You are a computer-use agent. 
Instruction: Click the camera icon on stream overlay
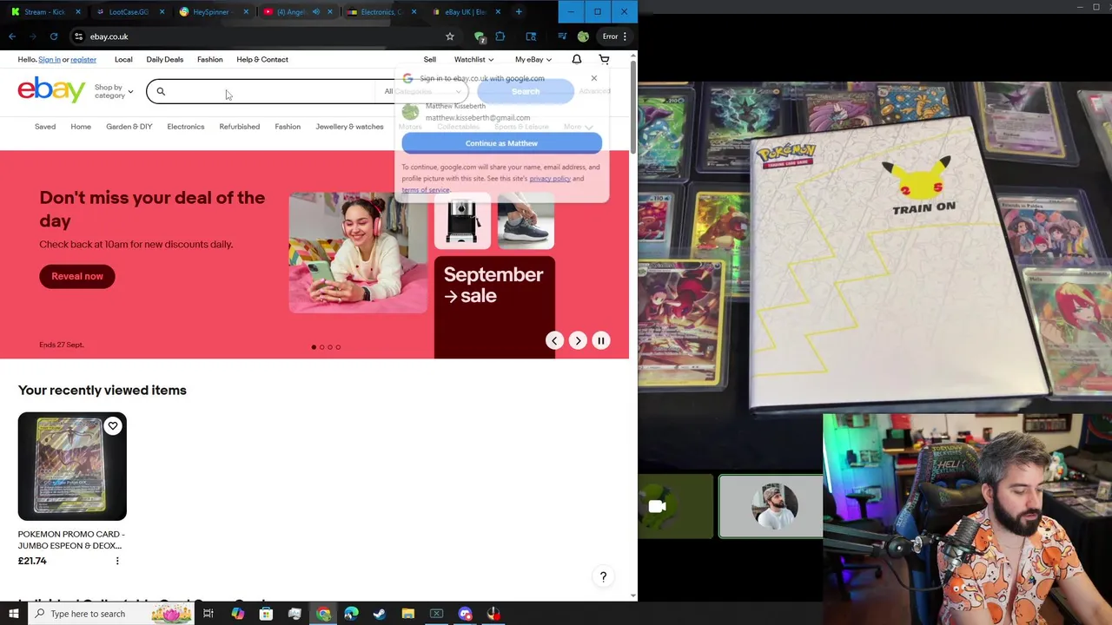(657, 506)
